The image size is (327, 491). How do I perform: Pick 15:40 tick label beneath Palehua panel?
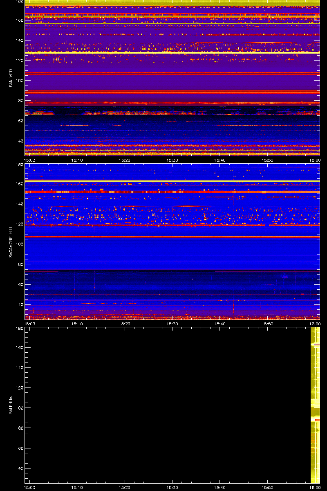[x=220, y=487]
